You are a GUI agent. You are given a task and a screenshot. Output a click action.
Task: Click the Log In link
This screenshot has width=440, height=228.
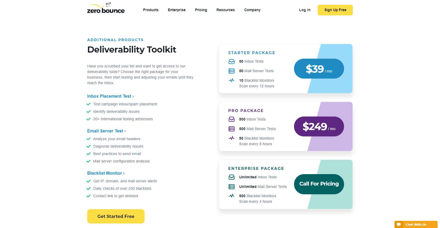coord(305,10)
